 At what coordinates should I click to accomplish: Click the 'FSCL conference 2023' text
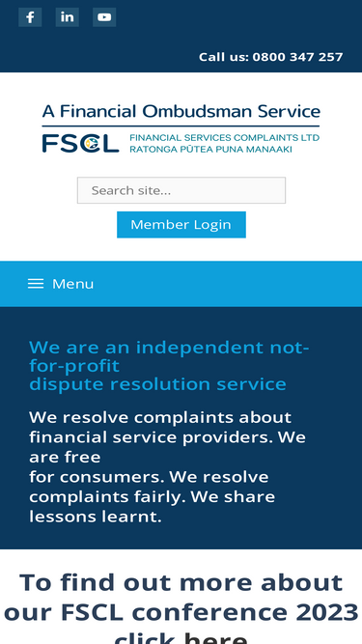pos(209,612)
